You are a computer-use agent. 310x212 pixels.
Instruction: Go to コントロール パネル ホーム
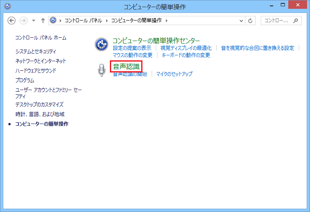coord(41,38)
